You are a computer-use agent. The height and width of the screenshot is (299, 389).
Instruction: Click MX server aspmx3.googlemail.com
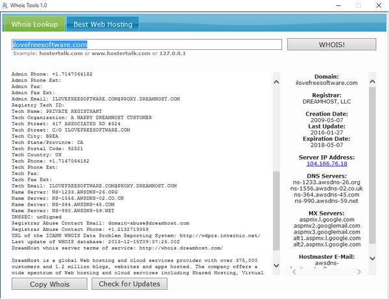pos(327,232)
